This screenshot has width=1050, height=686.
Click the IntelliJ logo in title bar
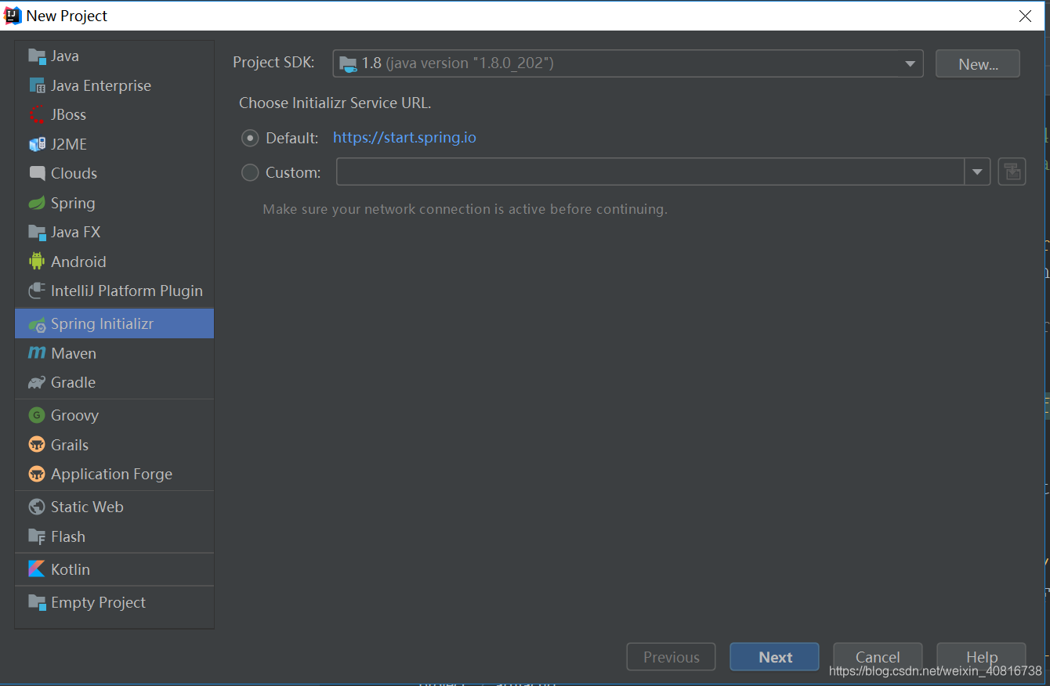[x=12, y=15]
